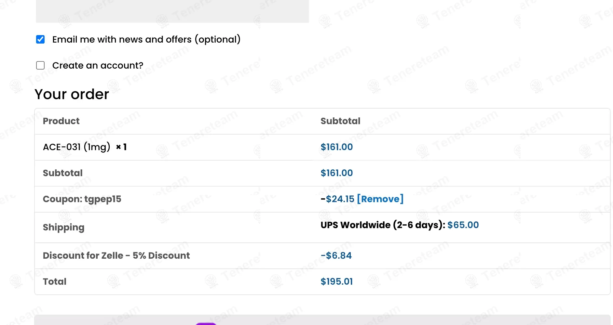This screenshot has height=325, width=613.
Task: Click the $65.00 shipping cost
Action: [x=463, y=225]
